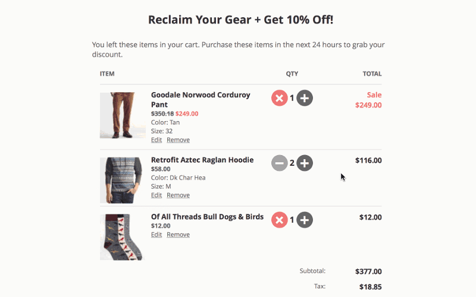Click Remove link under Raglan Hoodie
Viewport: 476px width, 297px height.
pyautogui.click(x=178, y=195)
